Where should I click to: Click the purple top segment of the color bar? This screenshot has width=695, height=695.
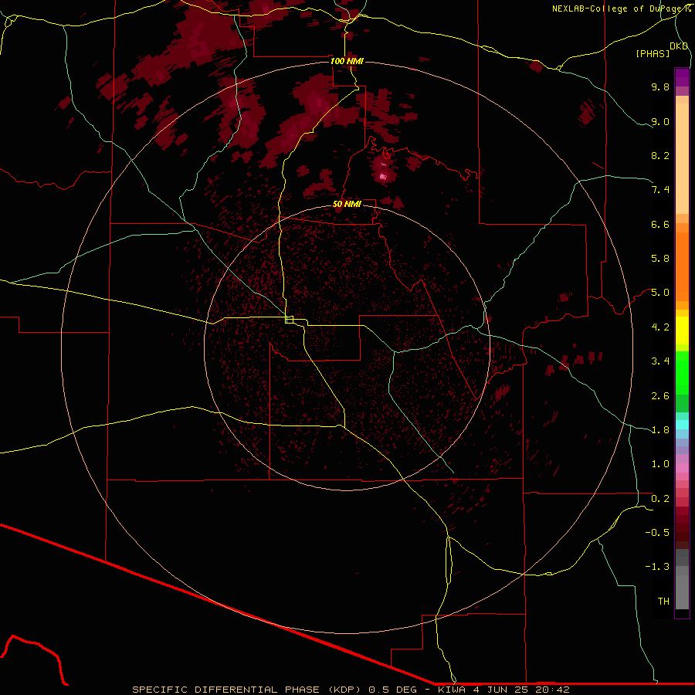tap(682, 77)
